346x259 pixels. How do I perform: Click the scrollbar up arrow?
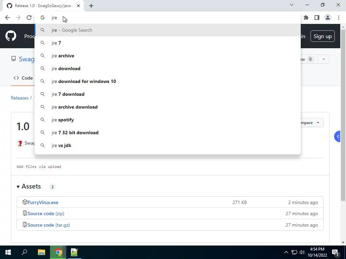[x=343, y=27]
